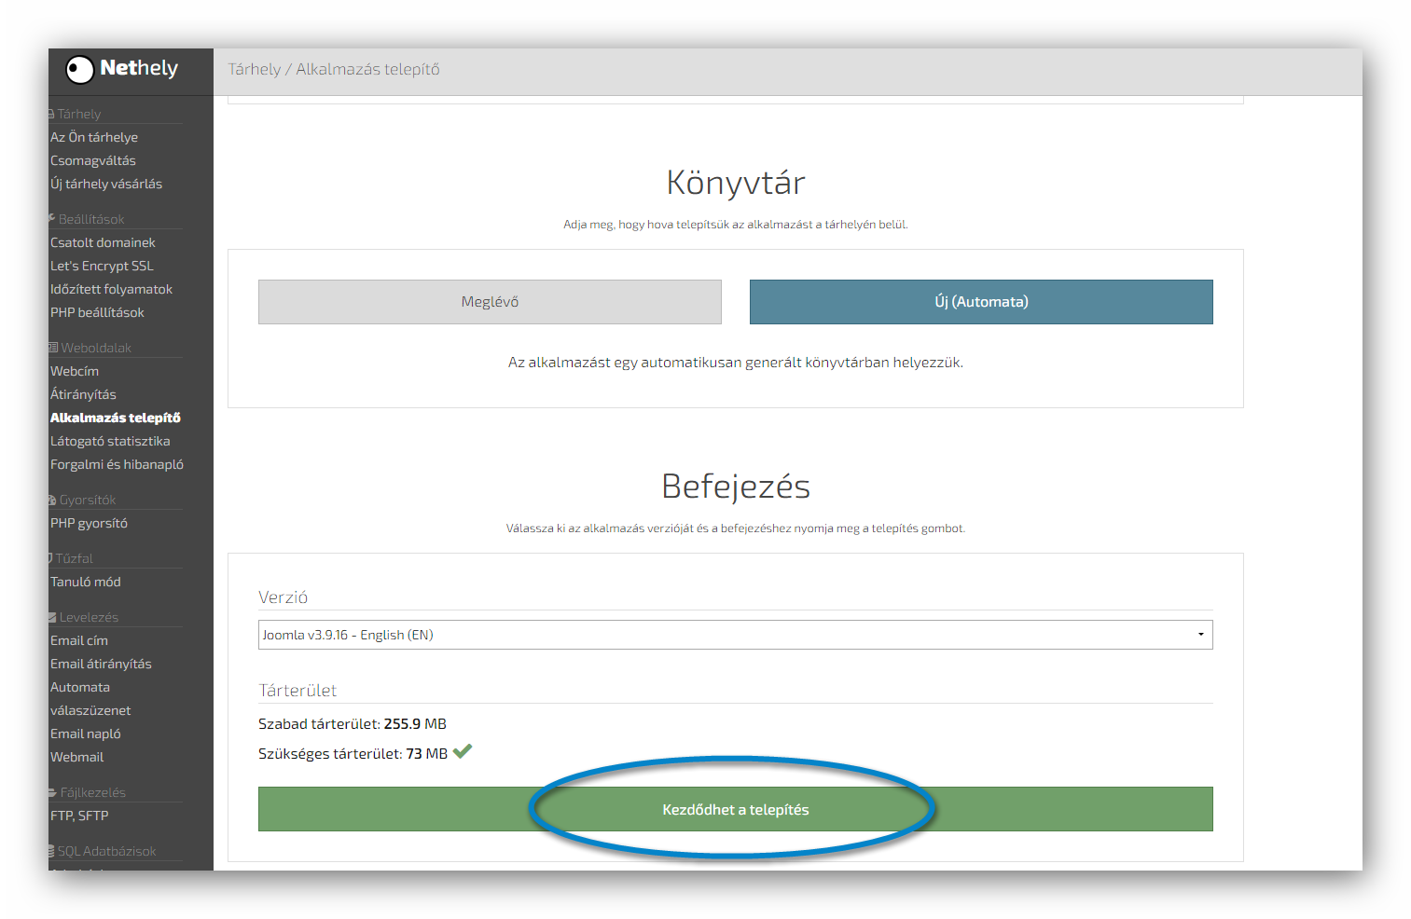Click Fájlkezelés section header
This screenshot has width=1411, height=919.
click(87, 792)
